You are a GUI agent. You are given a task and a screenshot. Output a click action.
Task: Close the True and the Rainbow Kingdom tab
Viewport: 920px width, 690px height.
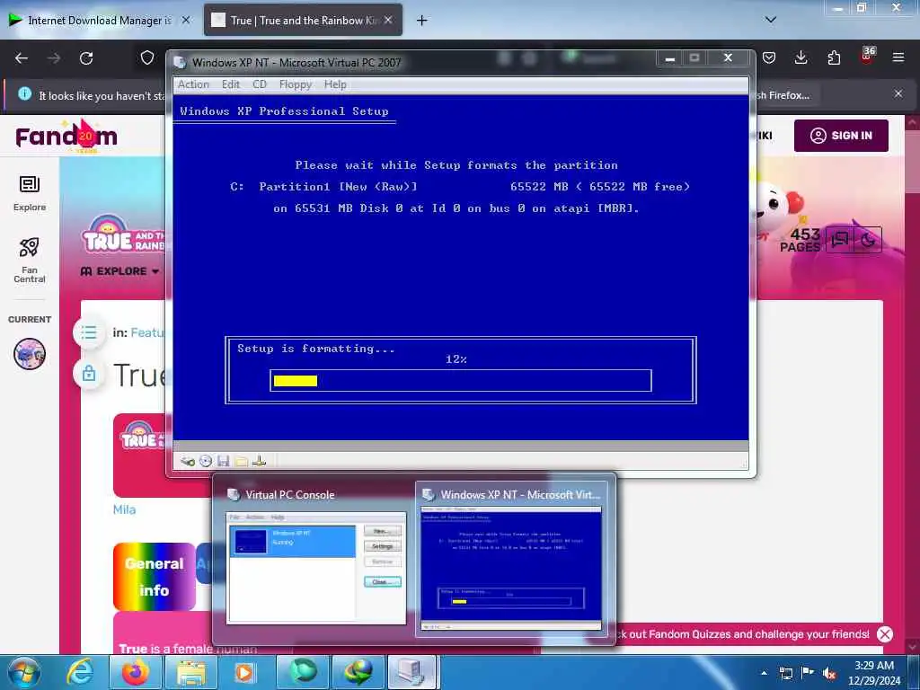[x=388, y=20]
